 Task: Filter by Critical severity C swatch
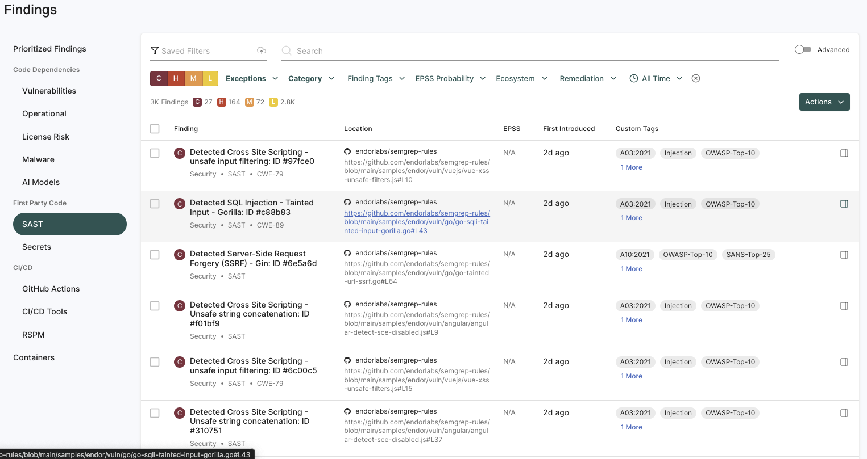click(x=159, y=78)
